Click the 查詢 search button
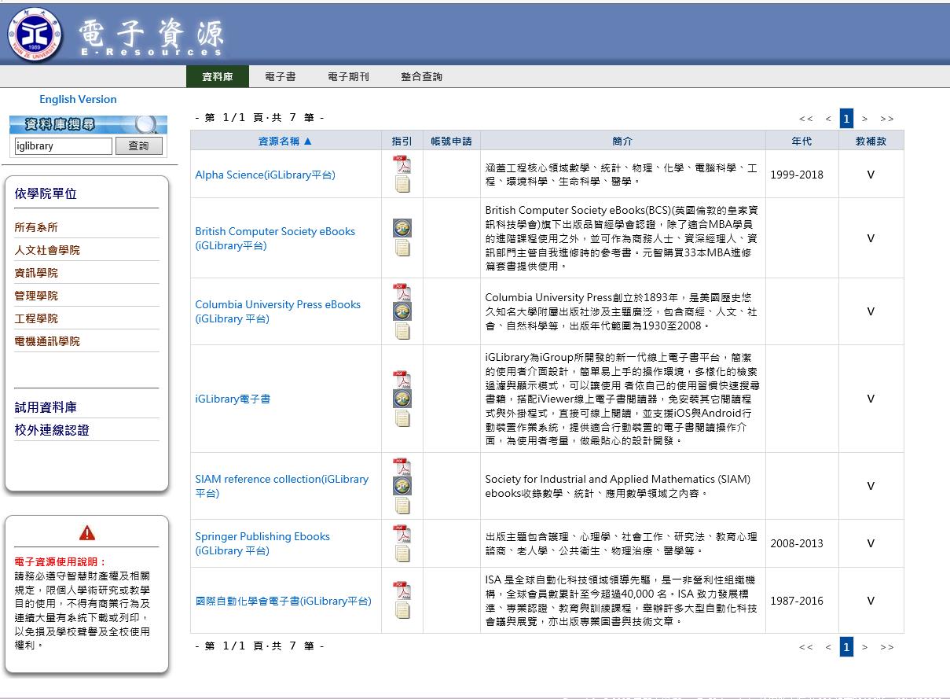 [x=139, y=146]
